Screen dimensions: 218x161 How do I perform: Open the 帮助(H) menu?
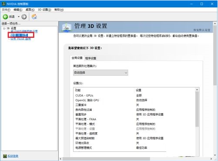click(59, 10)
